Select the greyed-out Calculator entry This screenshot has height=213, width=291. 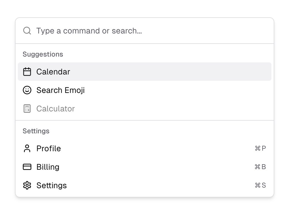coord(56,109)
